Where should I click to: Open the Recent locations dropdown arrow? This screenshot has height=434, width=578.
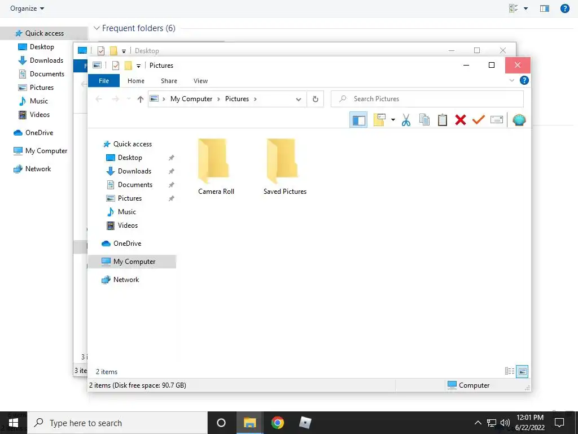coord(128,99)
